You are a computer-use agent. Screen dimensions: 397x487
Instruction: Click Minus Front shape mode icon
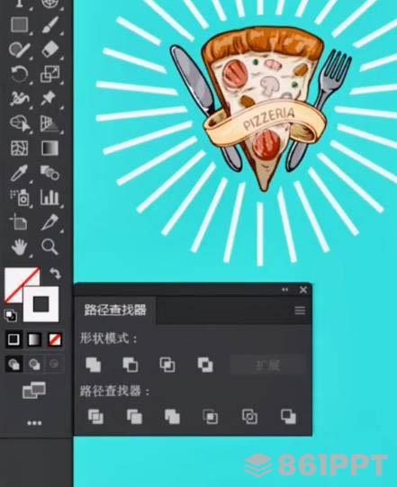click(131, 365)
